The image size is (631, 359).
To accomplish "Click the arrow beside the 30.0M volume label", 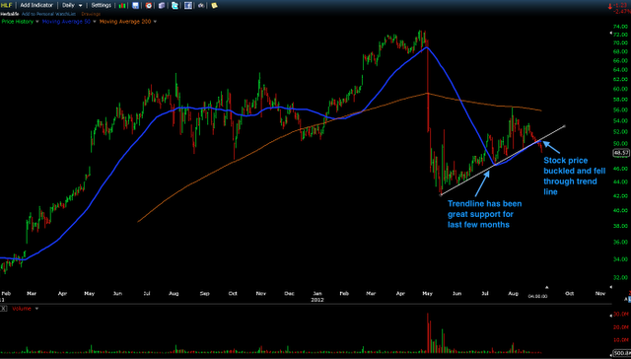I will coord(611,316).
